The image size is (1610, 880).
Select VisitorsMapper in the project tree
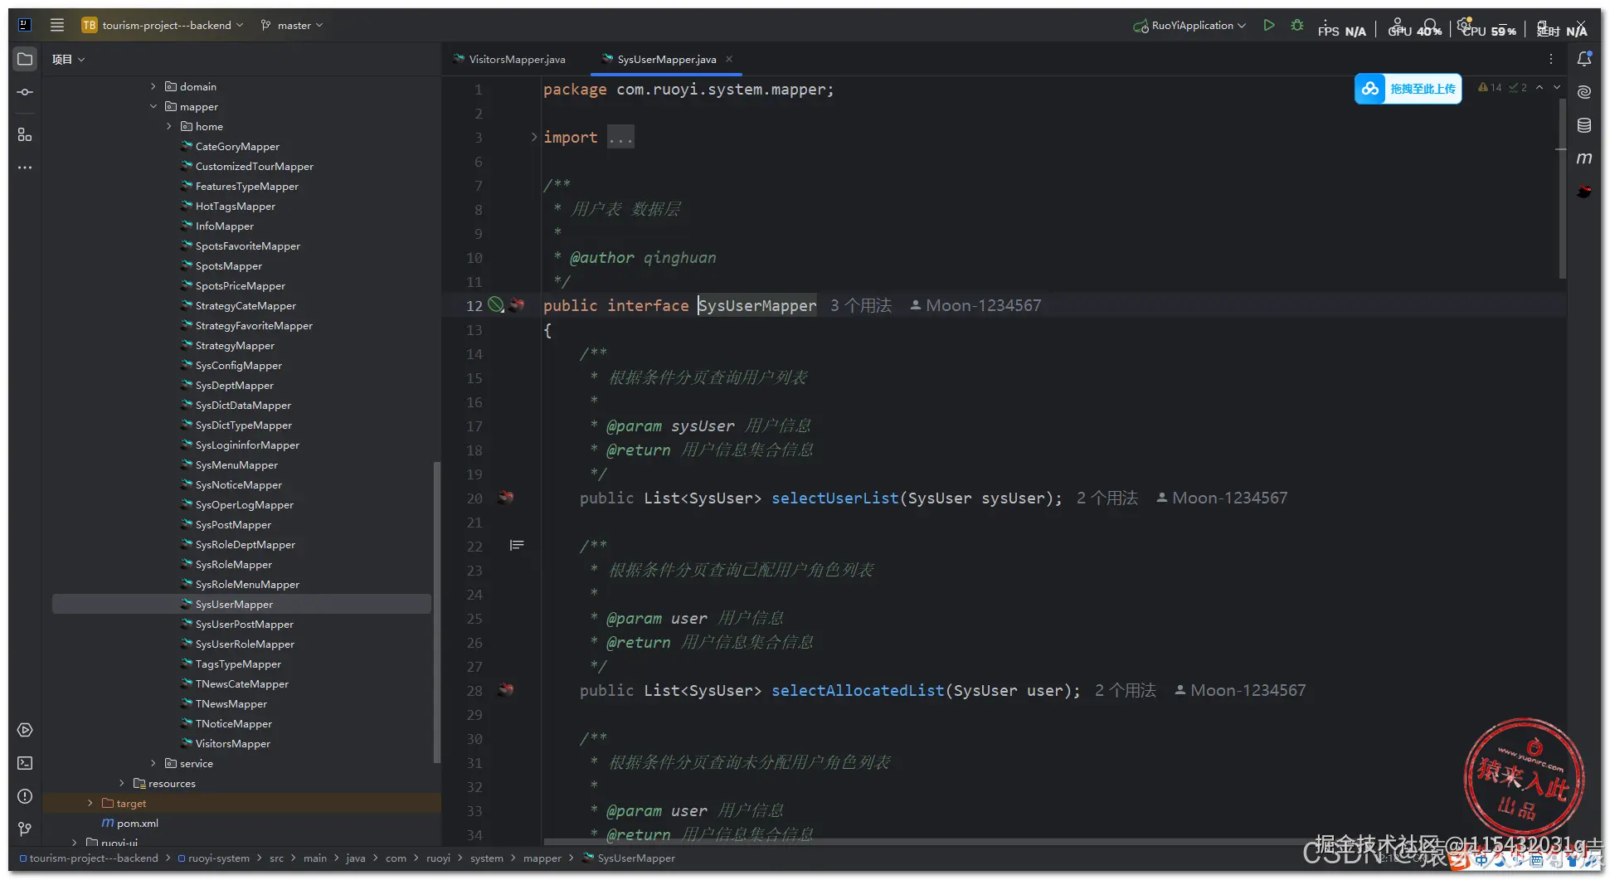tap(232, 743)
